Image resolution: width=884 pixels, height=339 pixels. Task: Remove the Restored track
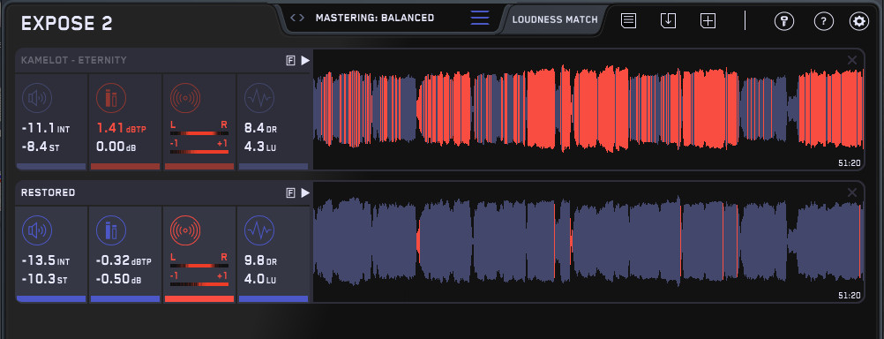point(852,193)
